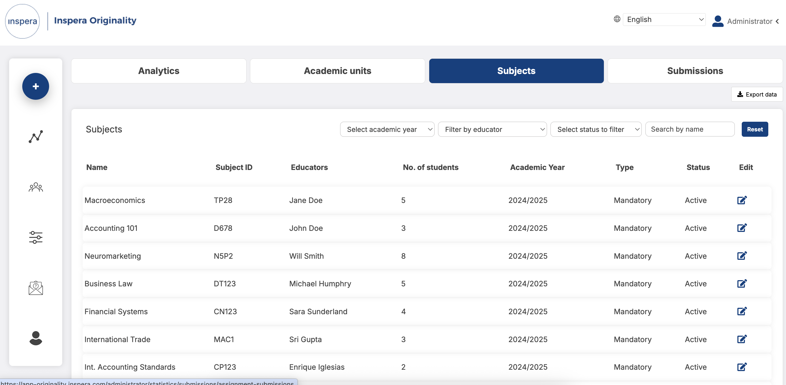
Task: Click the Financial Systems subject name
Action: coord(116,312)
